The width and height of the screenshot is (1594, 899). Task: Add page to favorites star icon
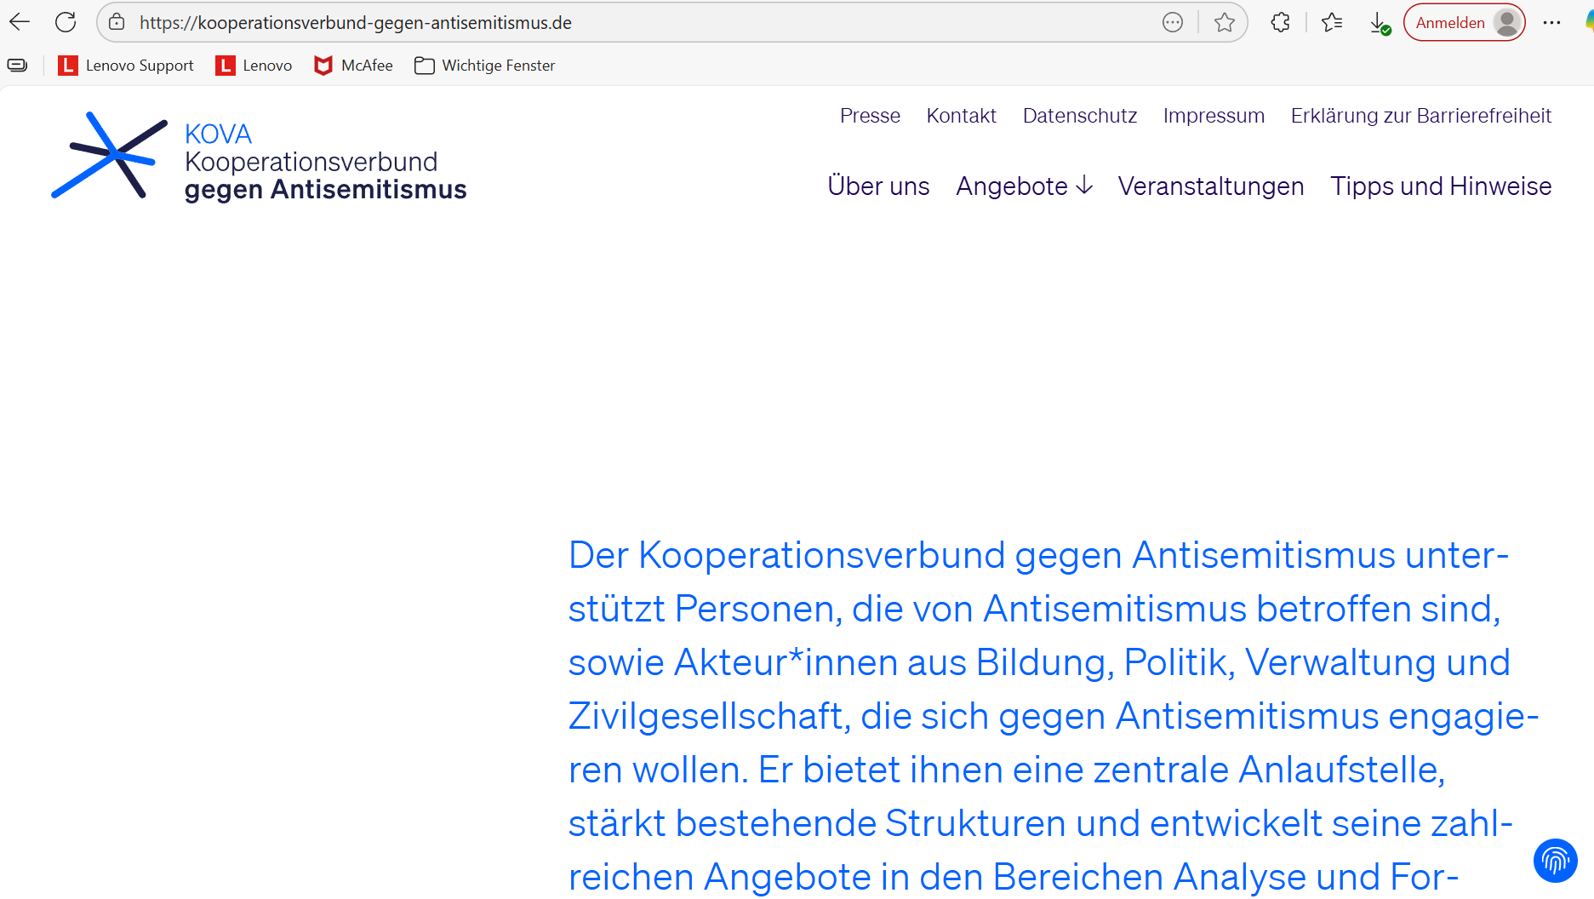[x=1224, y=22]
